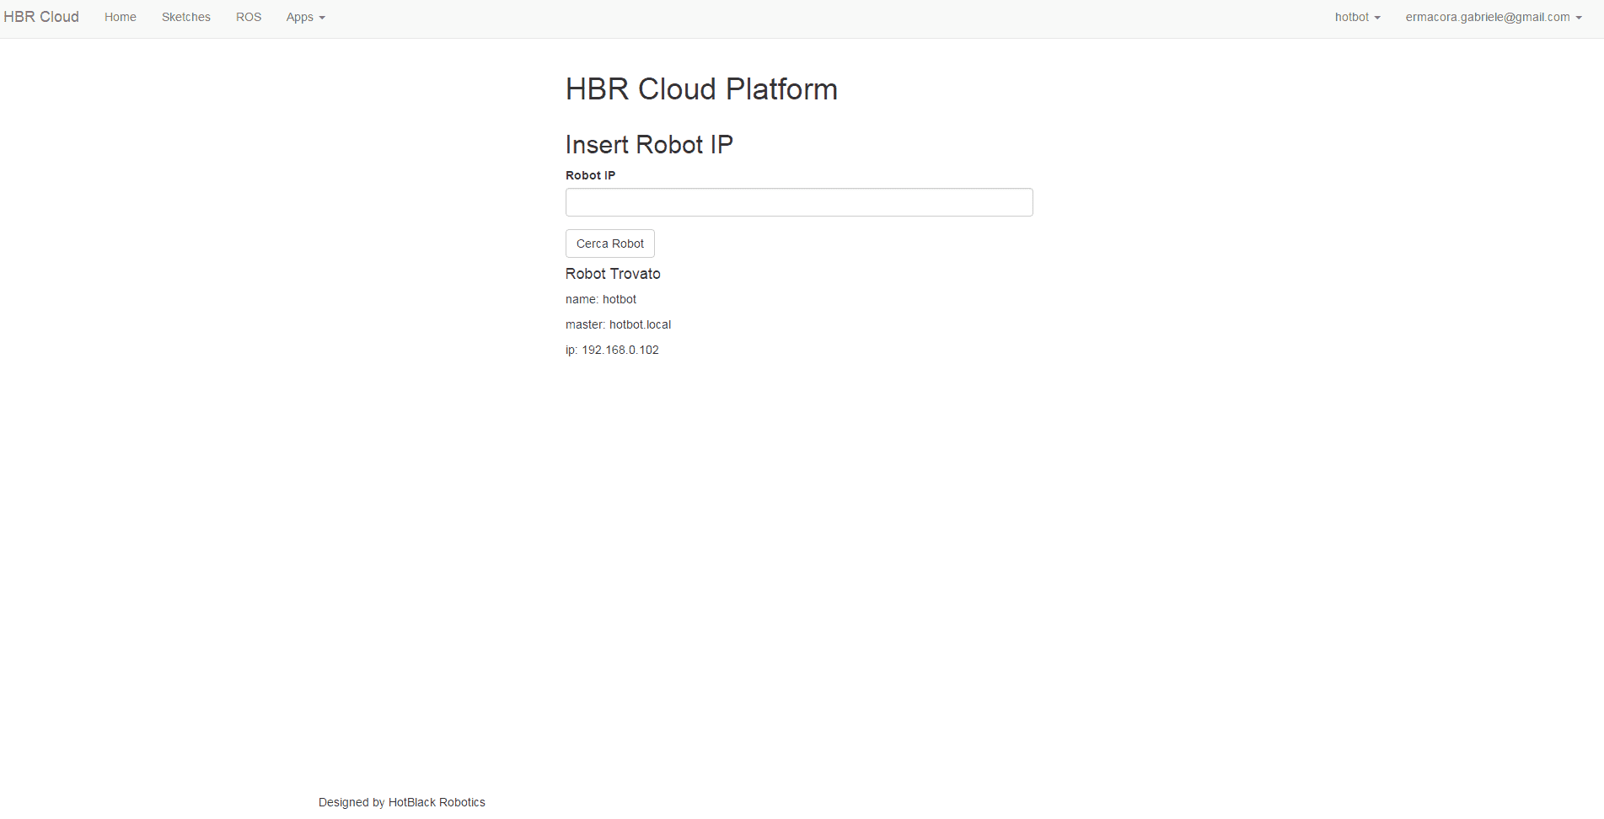The image size is (1604, 819).
Task: Click the Robot Trovato heading
Action: (613, 274)
